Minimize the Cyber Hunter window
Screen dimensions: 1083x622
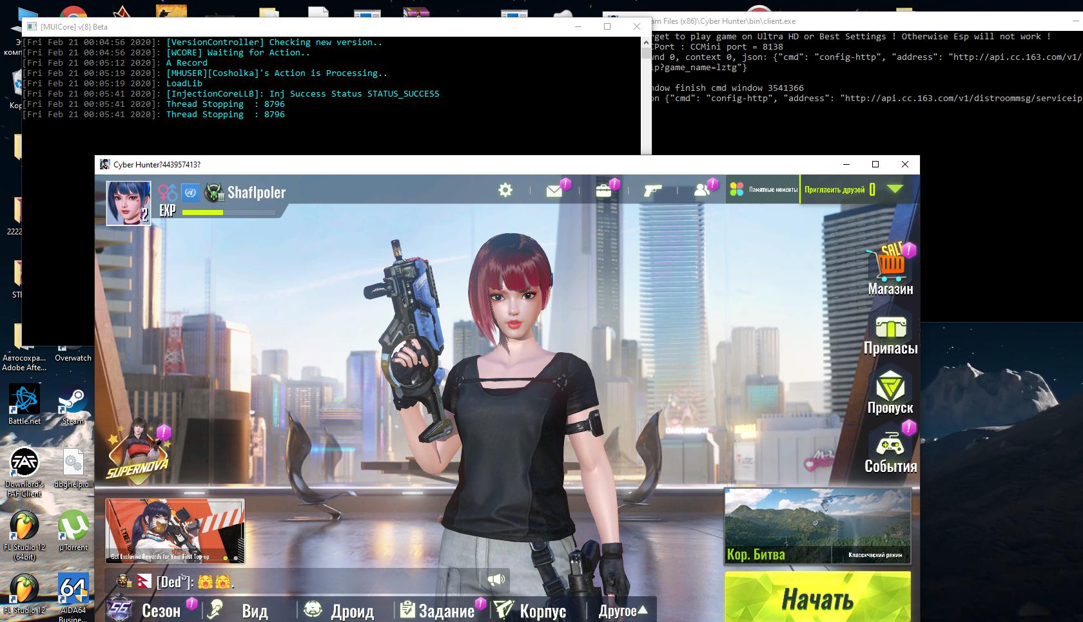point(846,164)
